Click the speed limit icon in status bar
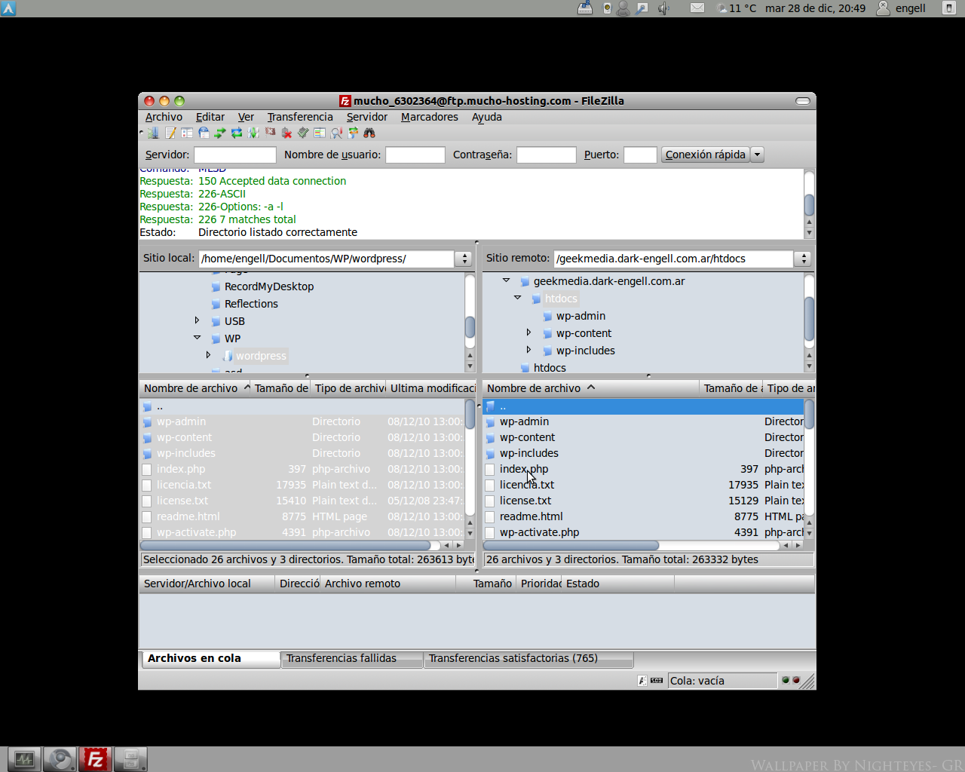The height and width of the screenshot is (772, 965). (657, 681)
